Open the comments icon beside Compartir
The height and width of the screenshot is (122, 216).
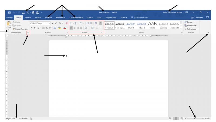click(x=208, y=18)
